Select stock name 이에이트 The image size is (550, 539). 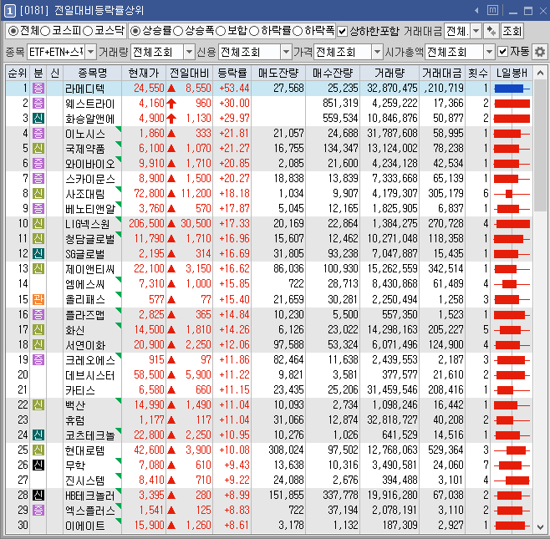(85, 526)
